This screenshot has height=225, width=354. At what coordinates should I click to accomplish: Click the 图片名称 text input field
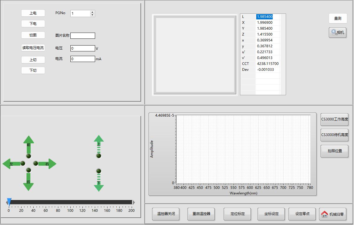83,36
